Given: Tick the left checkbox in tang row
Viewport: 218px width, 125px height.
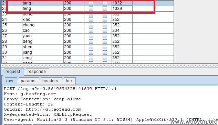Looking at the screenshot, I should pyautogui.click(x=91, y=3).
